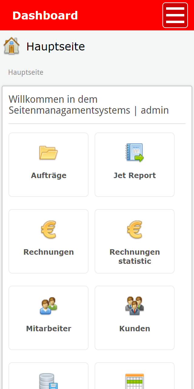This screenshot has width=194, height=389.
Task: Click the Kunden businessmen group icon
Action: (x=135, y=306)
